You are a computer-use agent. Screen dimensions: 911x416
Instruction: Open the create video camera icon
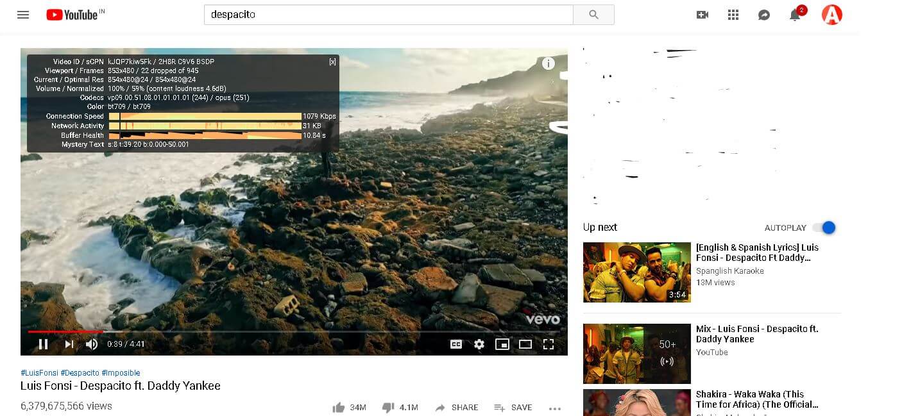702,15
